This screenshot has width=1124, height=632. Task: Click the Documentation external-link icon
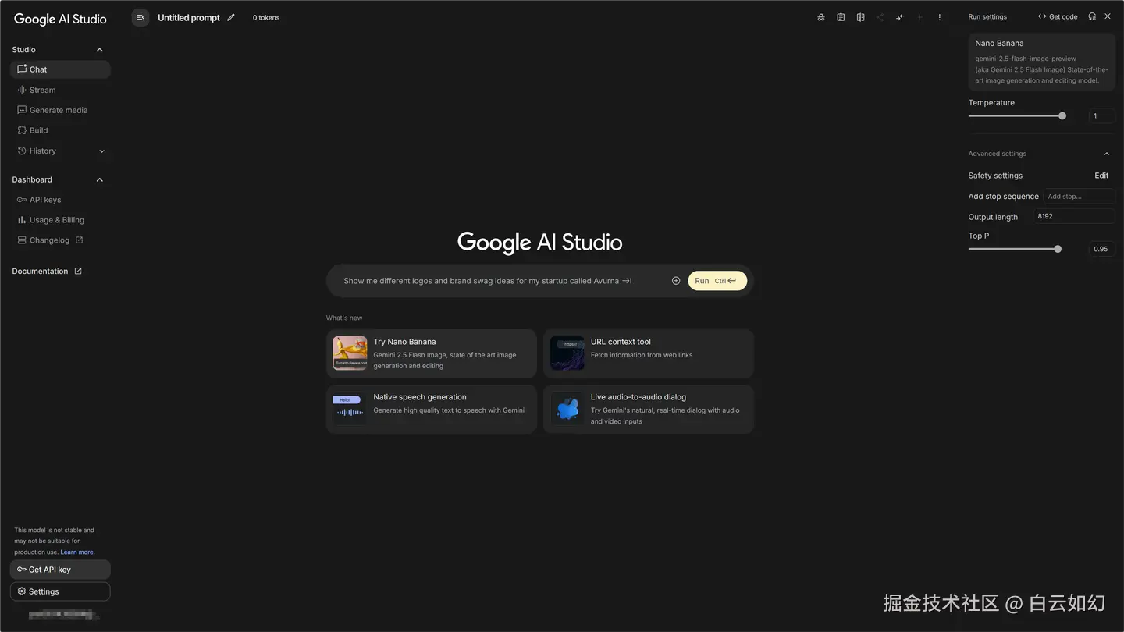pyautogui.click(x=78, y=272)
